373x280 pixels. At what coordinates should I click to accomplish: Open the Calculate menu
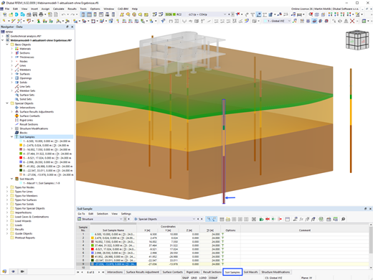tap(58, 9)
